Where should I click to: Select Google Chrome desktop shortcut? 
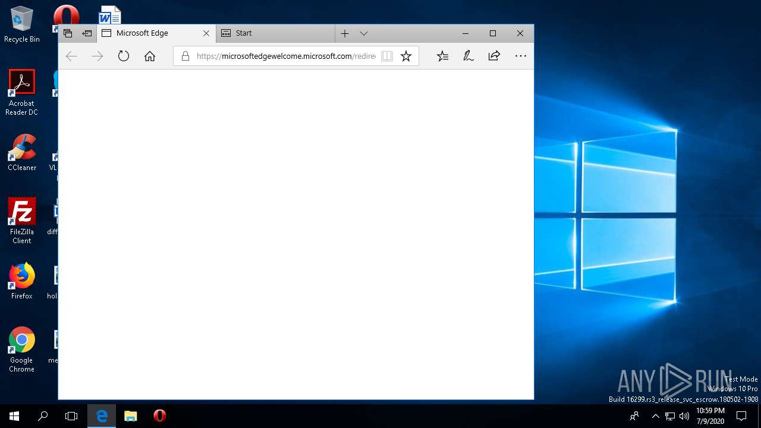[21, 350]
